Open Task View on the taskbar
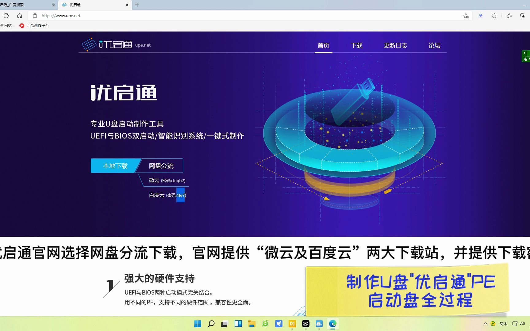This screenshot has width=530, height=331. tap(225, 324)
